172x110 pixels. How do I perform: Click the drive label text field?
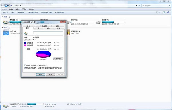[48, 33]
